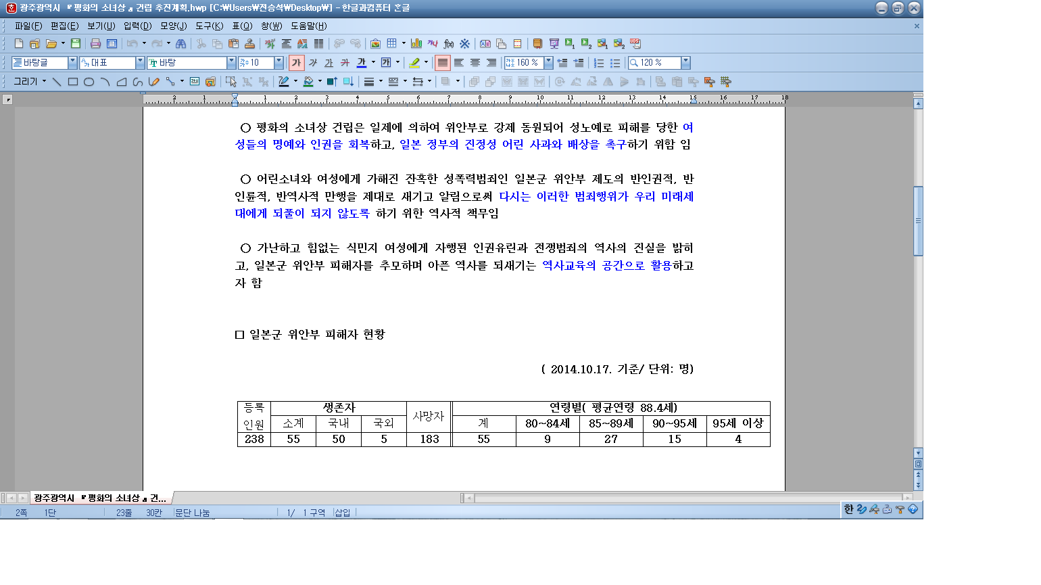Open the 표(Q) menu
Image resolution: width=1041 pixels, height=585 pixels.
tap(242, 26)
